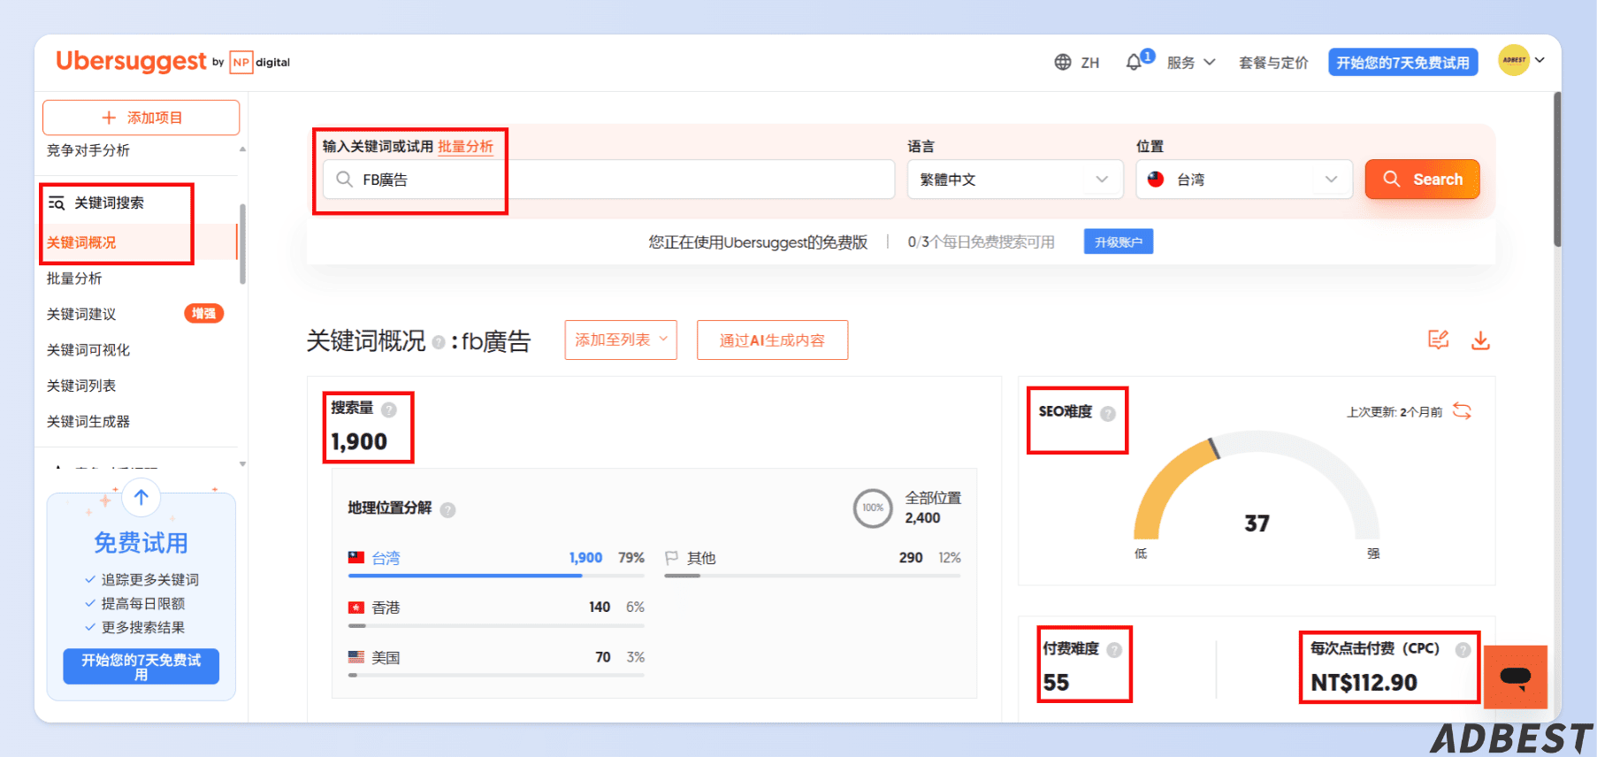
Task: Click the search volume value 1,900
Action: [x=359, y=441]
